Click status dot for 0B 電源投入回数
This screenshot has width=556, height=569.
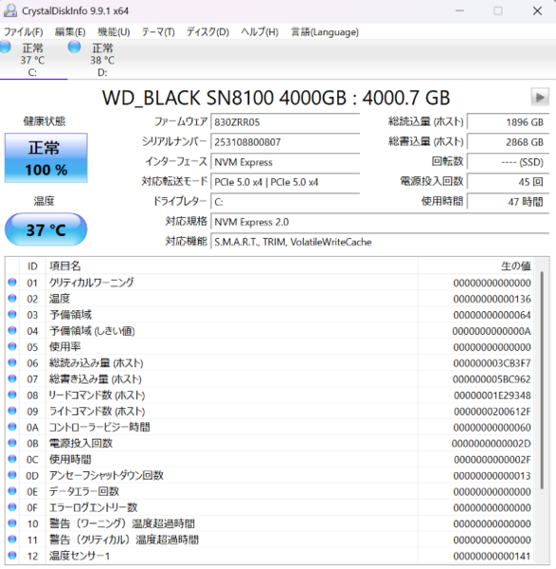[x=12, y=443]
